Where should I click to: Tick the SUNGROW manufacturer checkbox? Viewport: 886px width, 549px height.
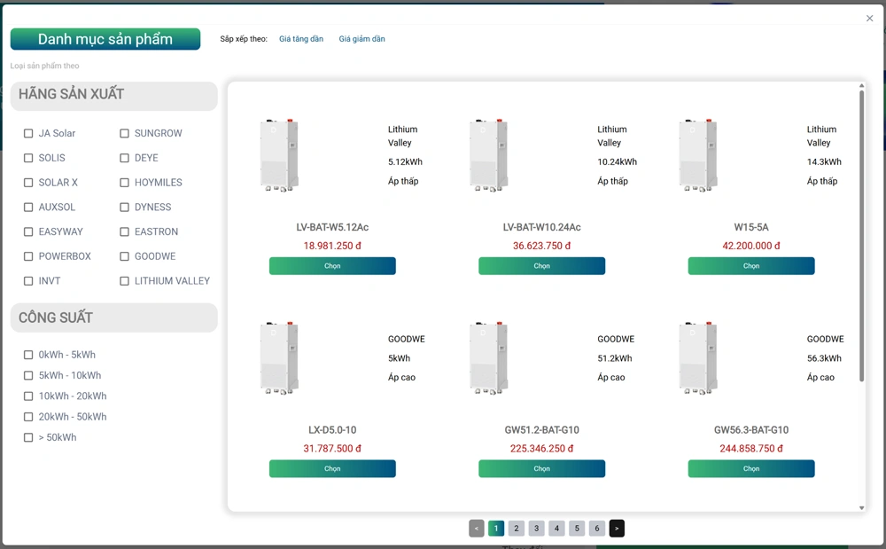[124, 133]
